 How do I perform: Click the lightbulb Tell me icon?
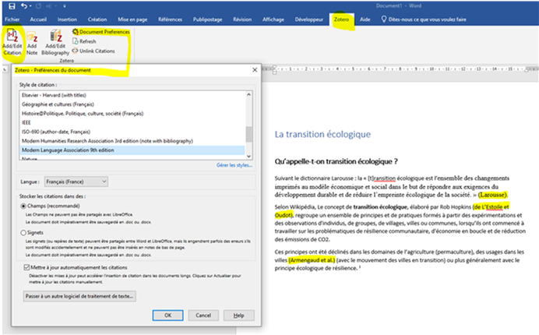[x=384, y=19]
